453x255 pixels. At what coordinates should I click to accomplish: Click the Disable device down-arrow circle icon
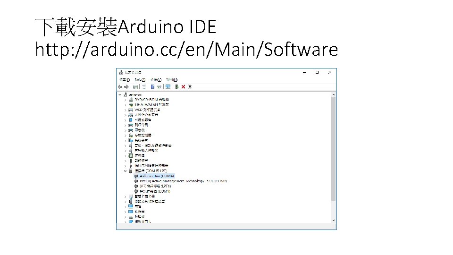coord(190,87)
